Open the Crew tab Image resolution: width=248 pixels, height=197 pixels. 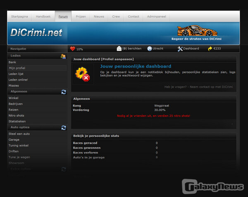pos(116,17)
